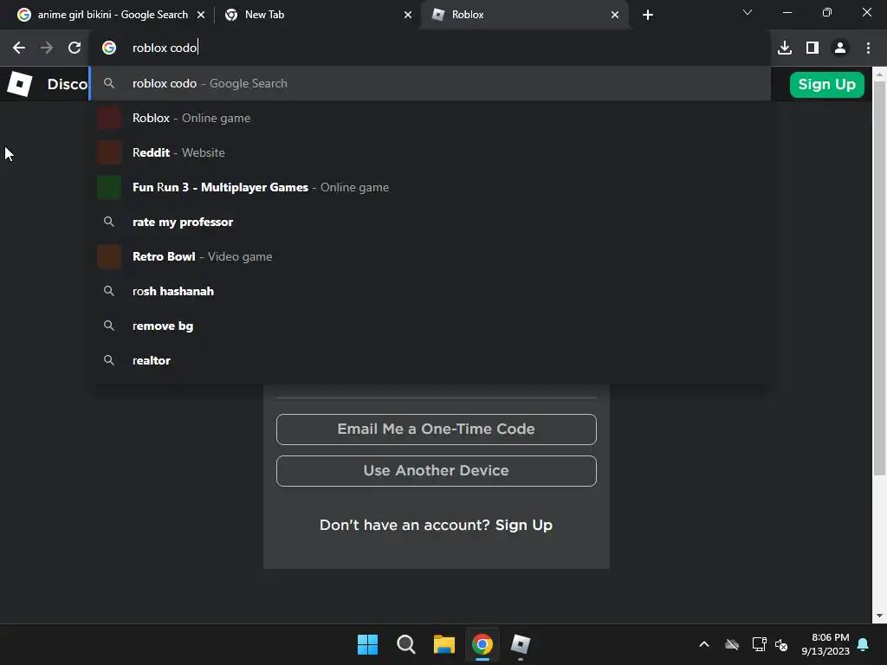The width and height of the screenshot is (887, 665).
Task: Click the Use Another Device button
Action: click(437, 471)
